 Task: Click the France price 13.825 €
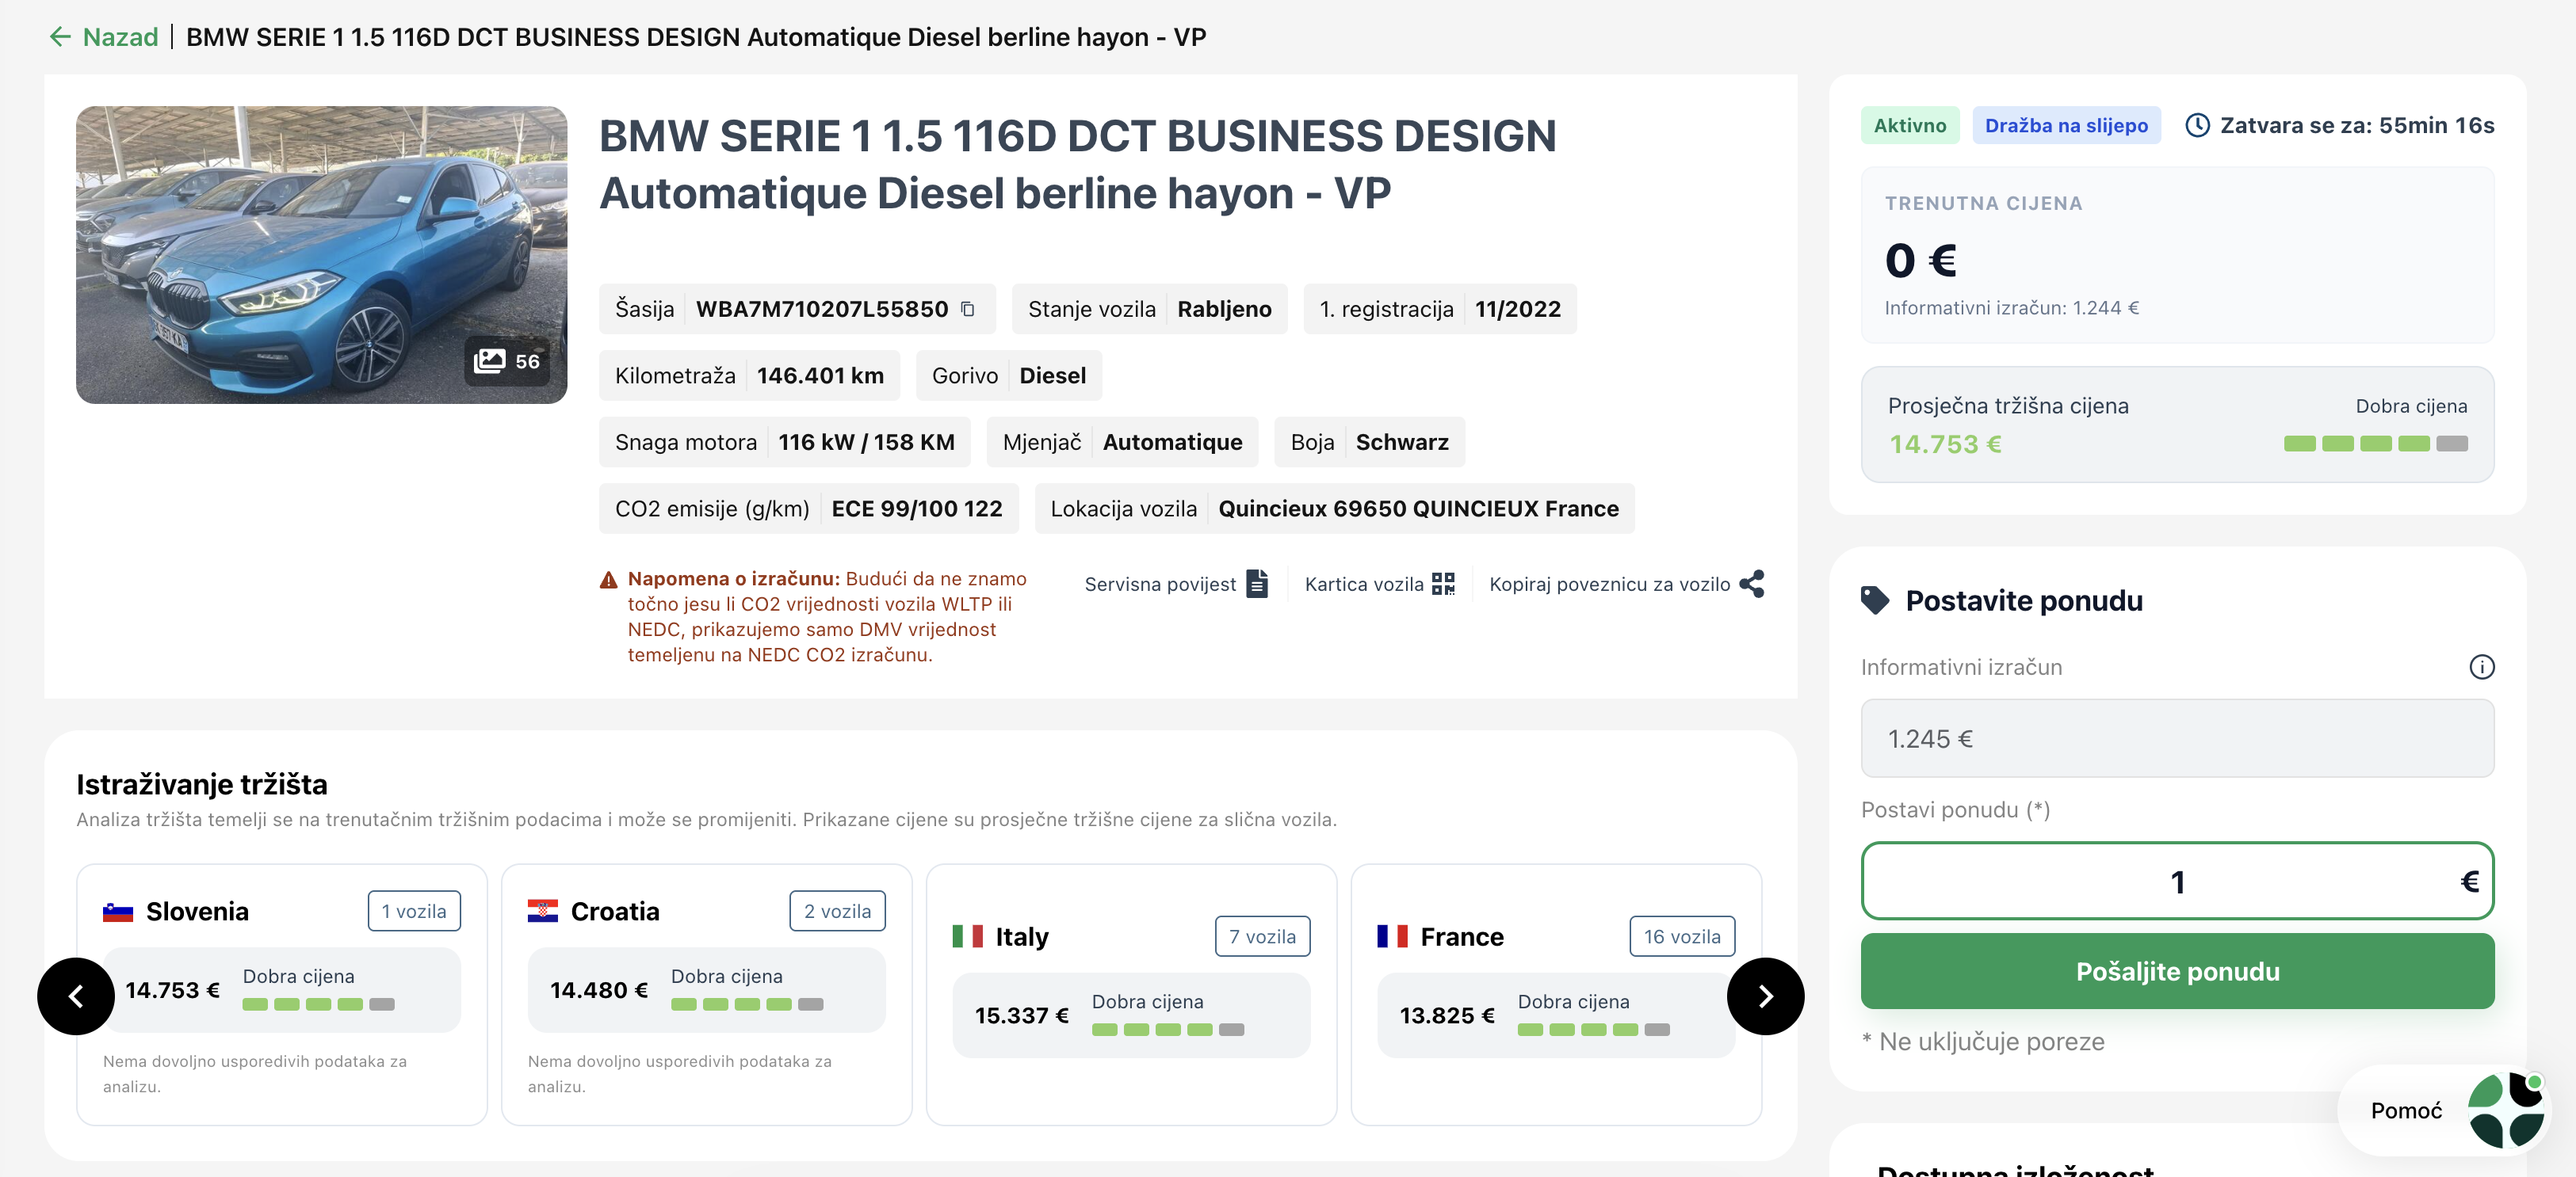coord(1447,1016)
